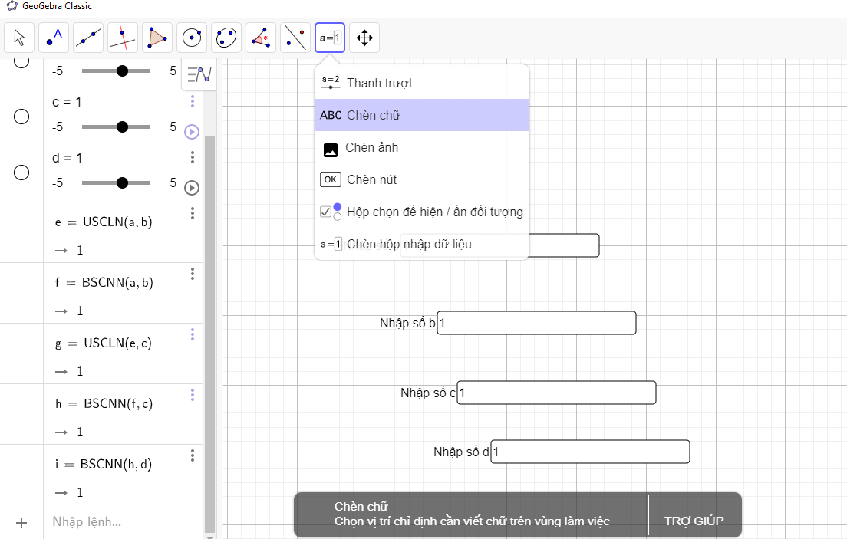Toggle visibility circle for slider c
This screenshot has height=539, width=847.
(21, 117)
